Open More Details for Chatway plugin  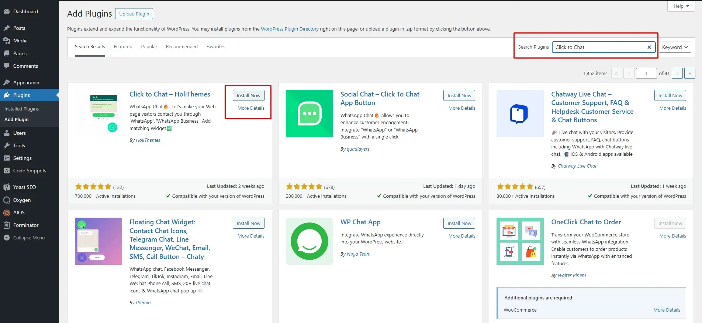[x=673, y=108]
